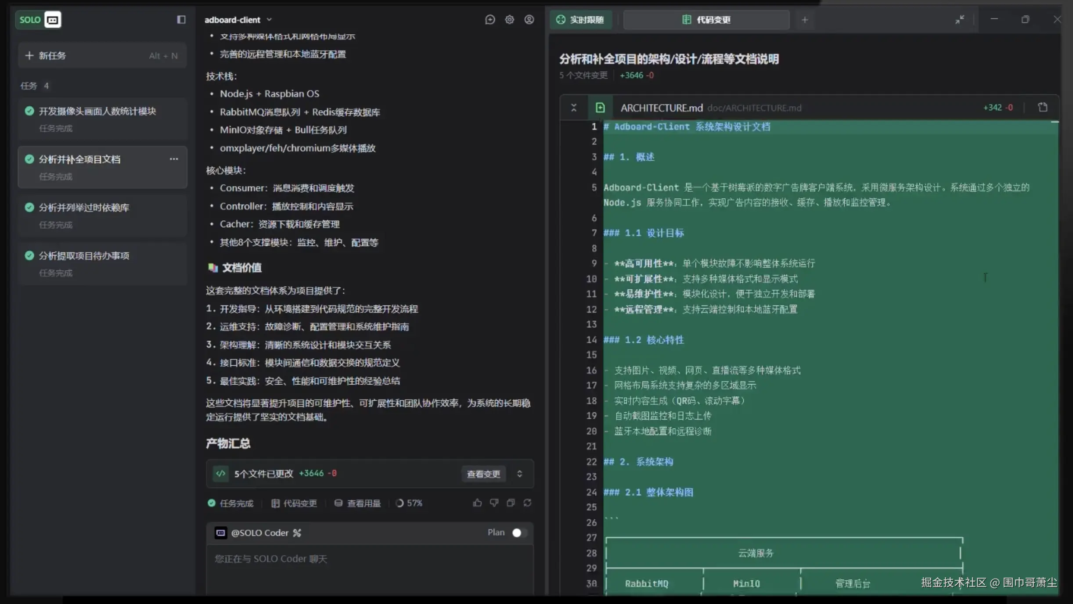Click the ARCHITECTURE.md file name
The height and width of the screenshot is (604, 1073).
(x=662, y=108)
